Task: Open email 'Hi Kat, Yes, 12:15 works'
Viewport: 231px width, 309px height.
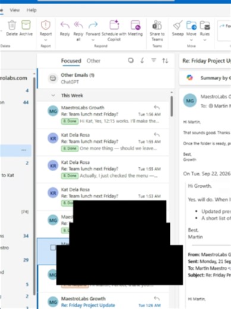Action: (103, 115)
